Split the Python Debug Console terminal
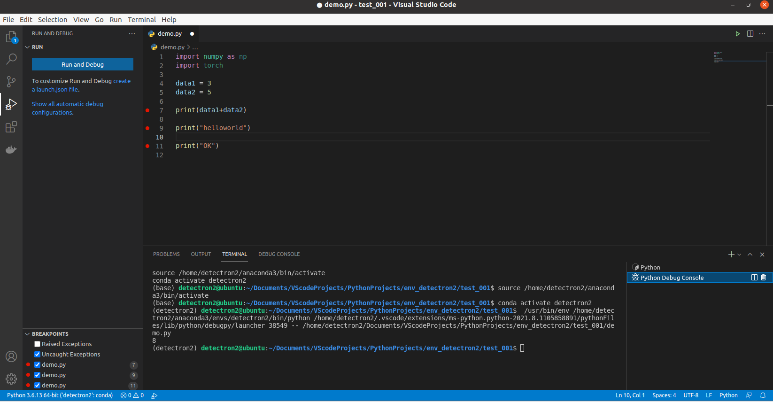The width and height of the screenshot is (773, 402). [754, 278]
